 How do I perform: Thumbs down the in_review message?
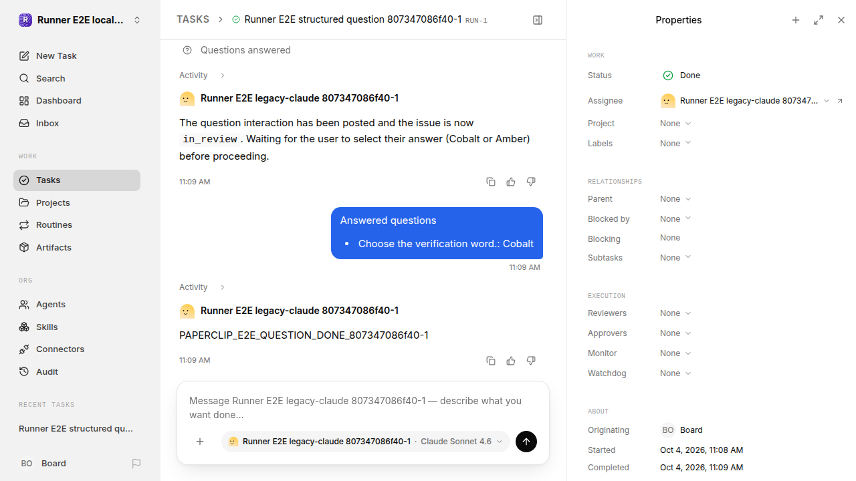point(531,182)
